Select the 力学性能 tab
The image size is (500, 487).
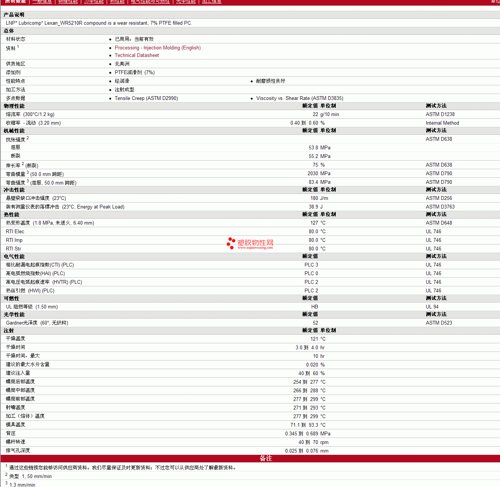(x=94, y=1)
